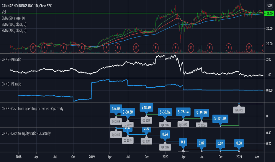Image resolution: width=275 pixels, height=162 pixels.
Task: Click the 0.000 PE ratio axis label
Action: click(269, 90)
